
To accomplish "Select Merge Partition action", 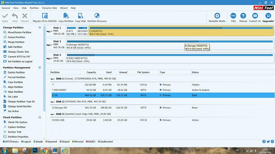I will click(x=16, y=42).
